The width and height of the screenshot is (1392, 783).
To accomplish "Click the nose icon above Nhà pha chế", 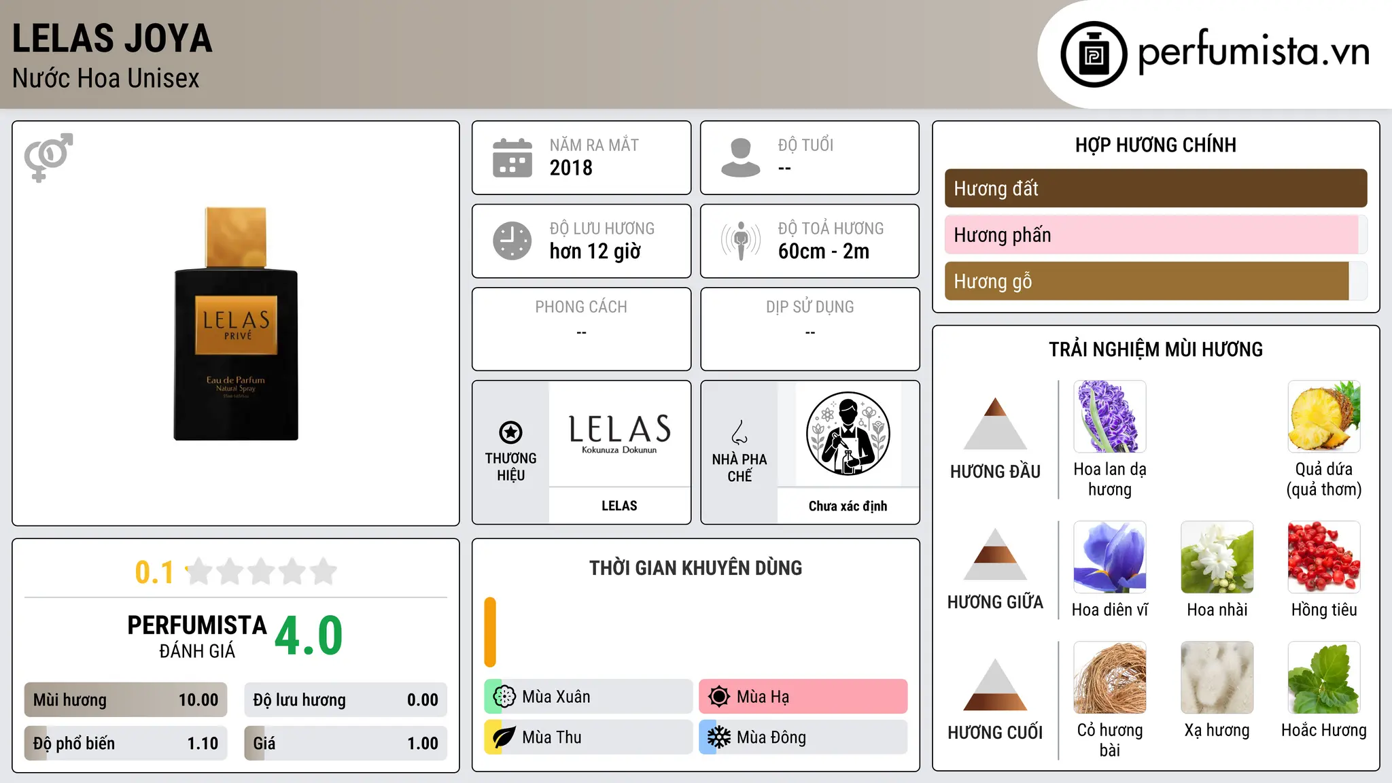I will coord(739,432).
